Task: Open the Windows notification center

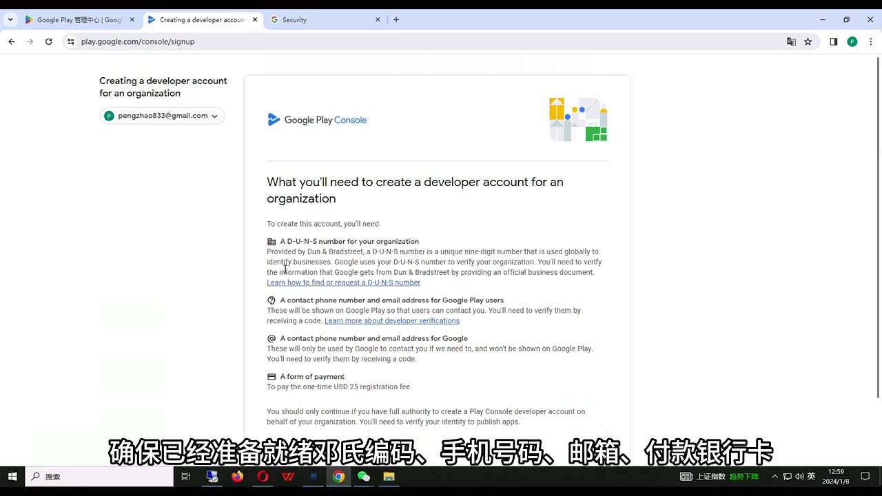Action: pyautogui.click(x=865, y=476)
